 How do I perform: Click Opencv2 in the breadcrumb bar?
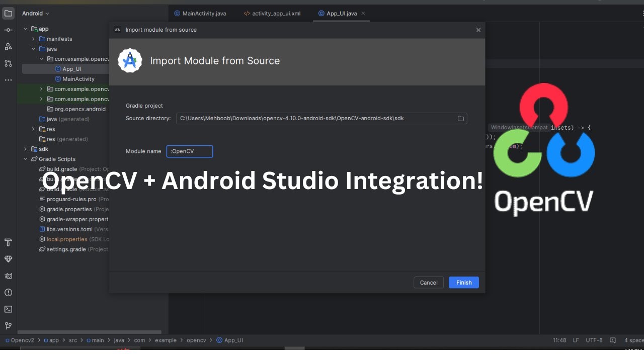coord(20,340)
